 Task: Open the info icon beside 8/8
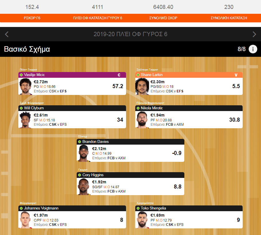[x=253, y=49]
